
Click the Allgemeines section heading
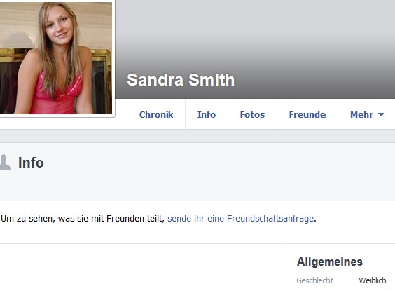[x=330, y=262]
